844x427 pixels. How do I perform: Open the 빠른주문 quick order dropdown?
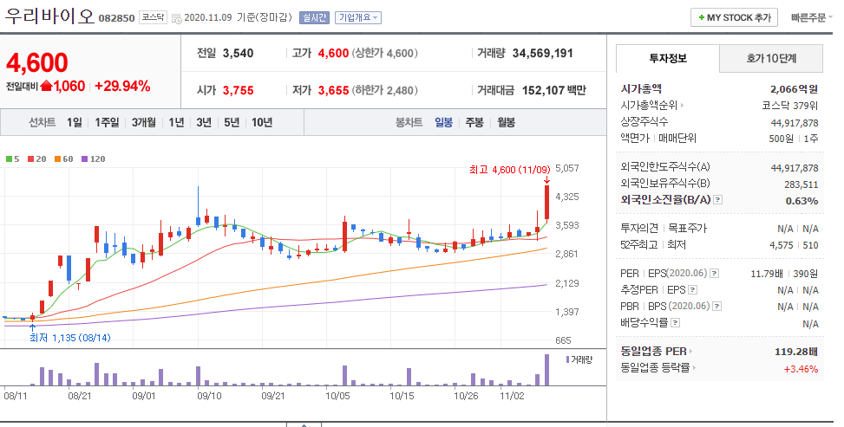pyautogui.click(x=810, y=17)
